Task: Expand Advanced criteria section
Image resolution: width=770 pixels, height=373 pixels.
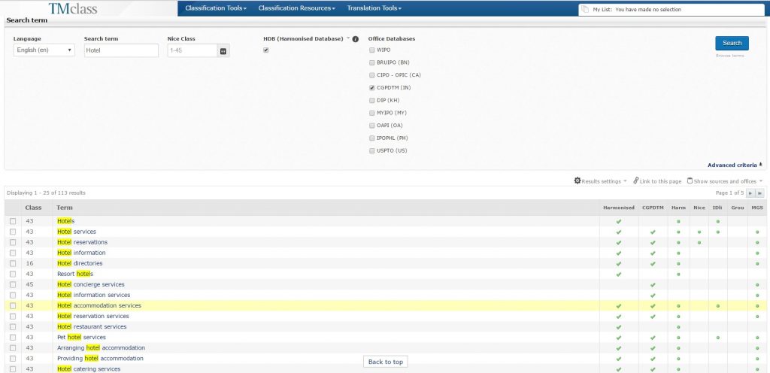Action: [x=735, y=165]
